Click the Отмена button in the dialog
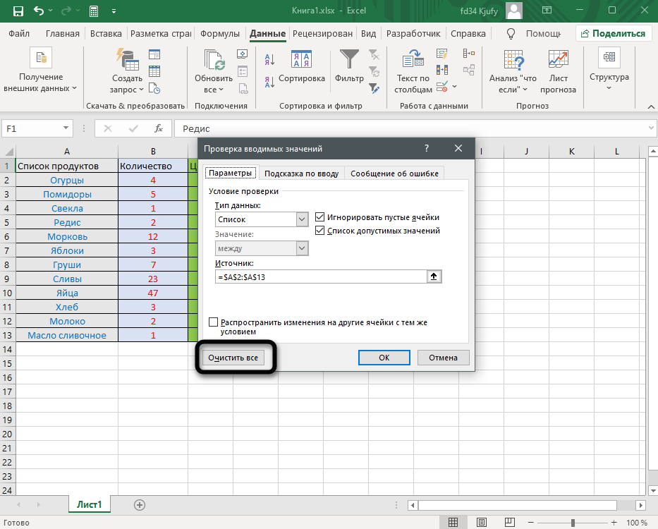The image size is (658, 529). (443, 358)
